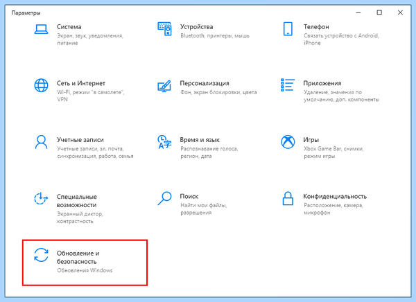The height and width of the screenshot is (302, 416).
Task: Click the Обновление и безопасность arrows icon
Action: click(x=41, y=255)
